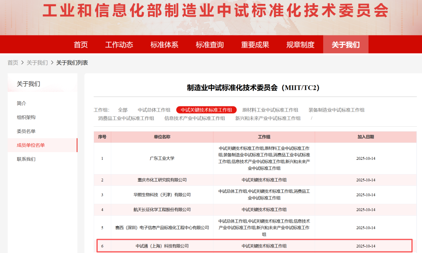Select the 成员单位名单 sidebar item
This screenshot has width=422, height=253.
[42, 145]
